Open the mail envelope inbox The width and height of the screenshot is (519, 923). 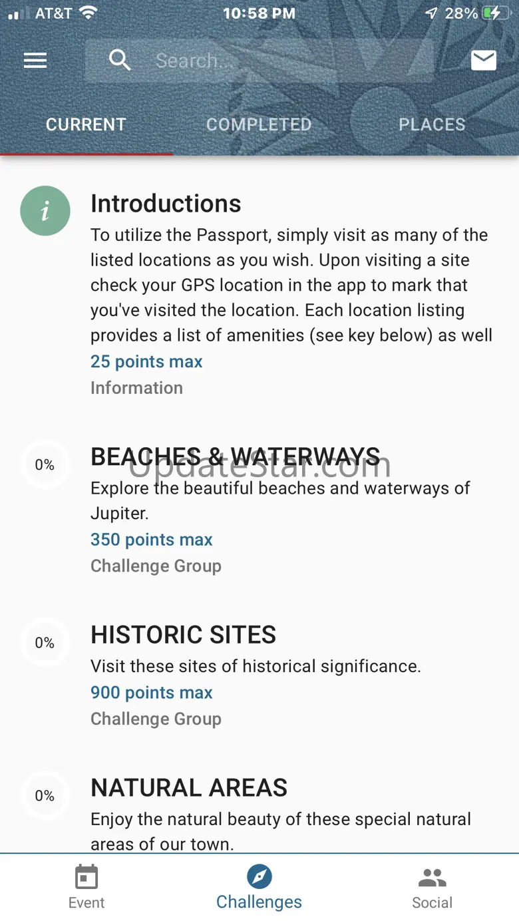click(x=484, y=61)
